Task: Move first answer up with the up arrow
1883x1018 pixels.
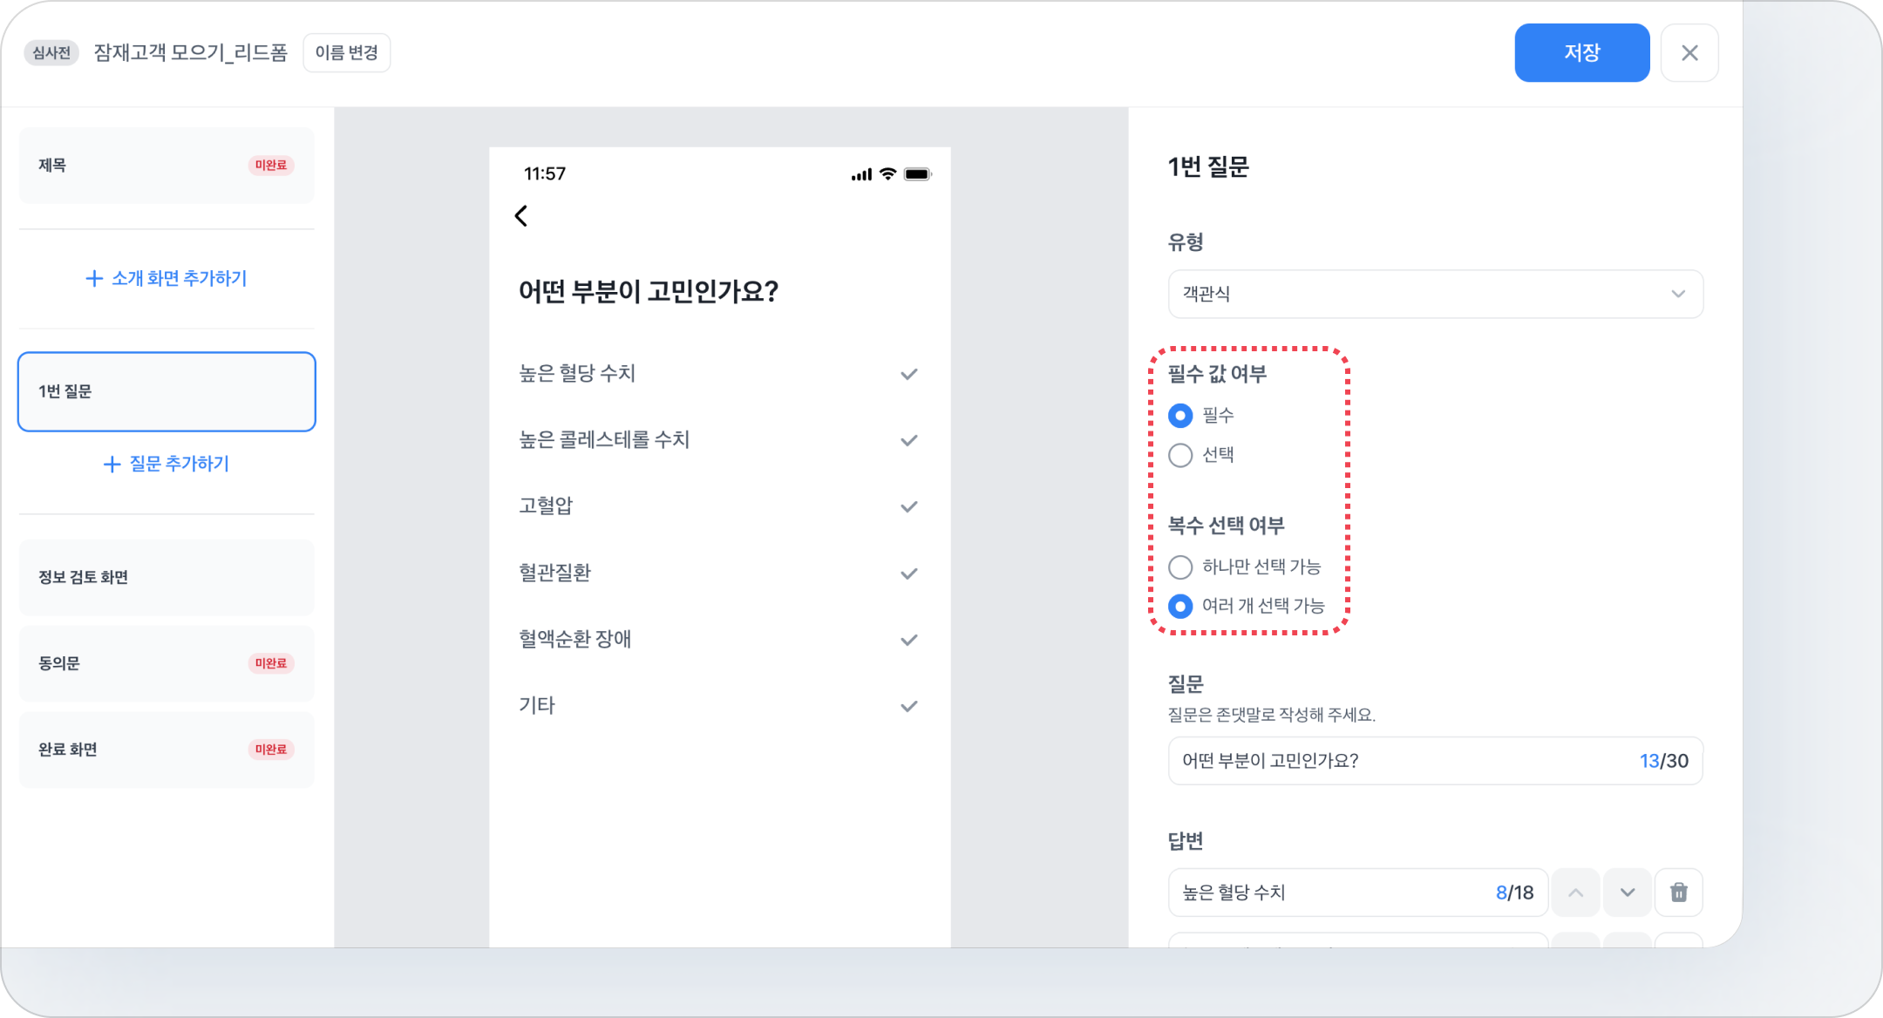Action: tap(1575, 892)
